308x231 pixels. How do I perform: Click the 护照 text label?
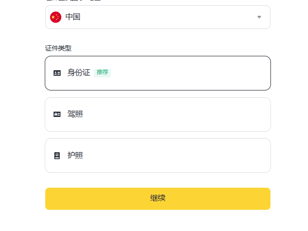(75, 155)
